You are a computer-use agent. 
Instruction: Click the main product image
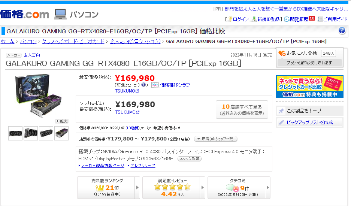pyautogui.click(x=38, y=96)
